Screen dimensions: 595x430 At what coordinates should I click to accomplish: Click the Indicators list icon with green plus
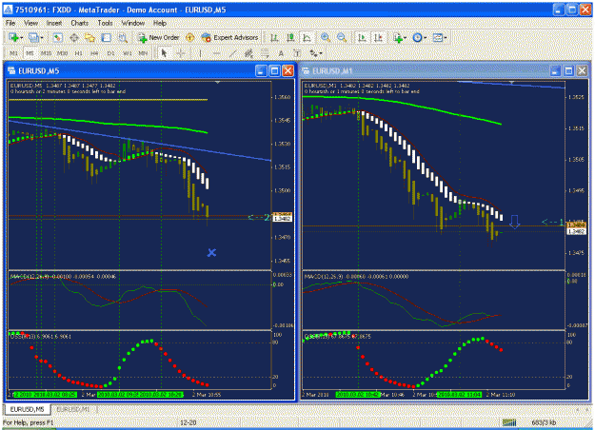(x=398, y=37)
